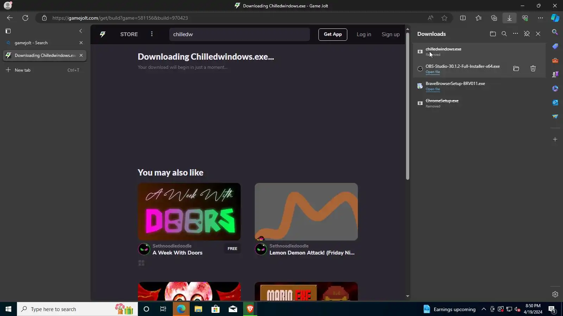Screen dimensions: 563x316
Task: Open file link for OBS-Studio installer
Action: pos(433,72)
